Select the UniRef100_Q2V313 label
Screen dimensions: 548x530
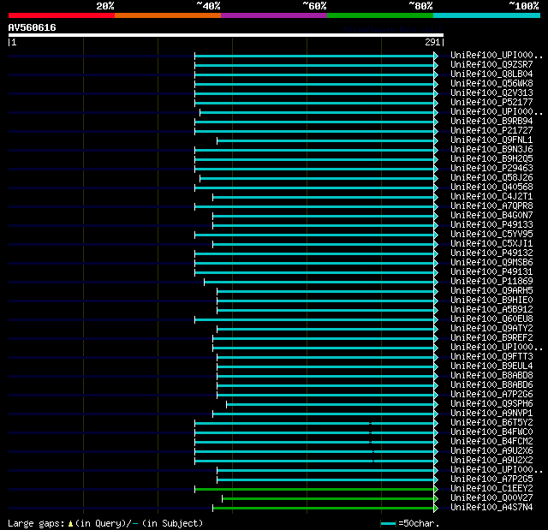pos(491,93)
